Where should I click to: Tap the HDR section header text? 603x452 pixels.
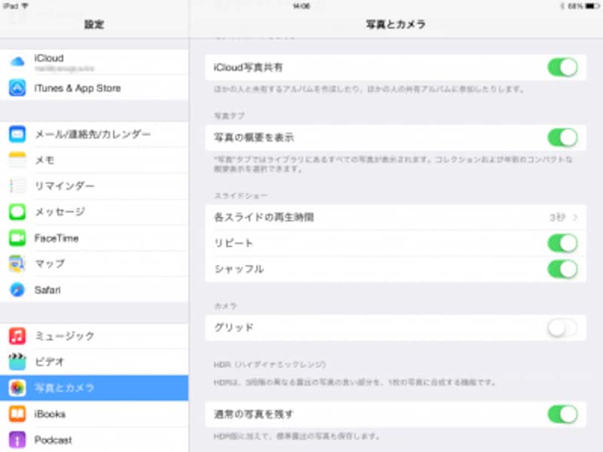(270, 365)
